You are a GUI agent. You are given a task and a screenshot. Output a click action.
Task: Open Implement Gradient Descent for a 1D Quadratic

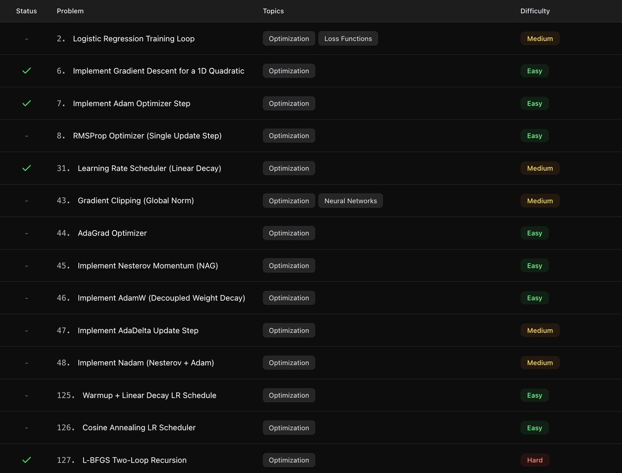[159, 71]
